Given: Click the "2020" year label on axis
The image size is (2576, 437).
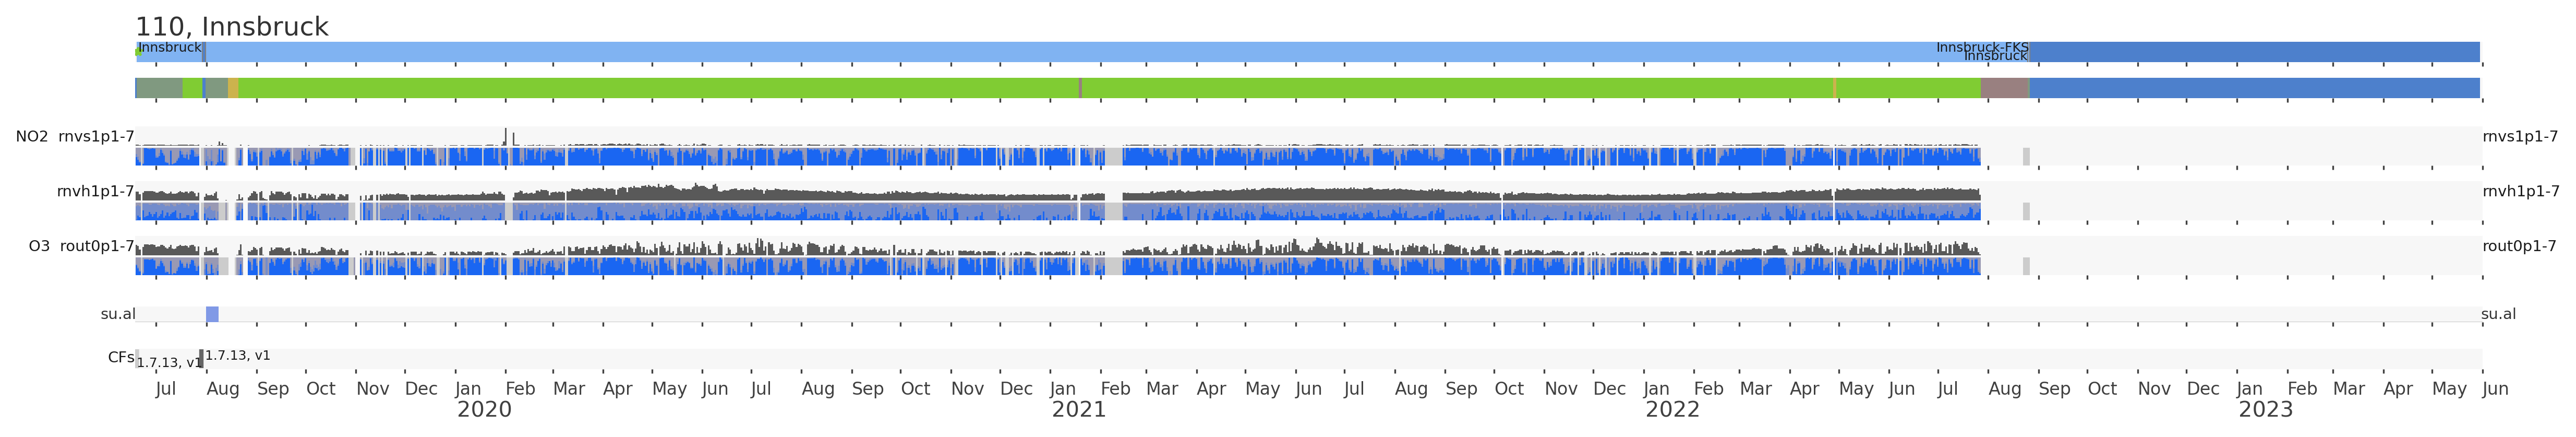Looking at the screenshot, I should pos(484,410).
